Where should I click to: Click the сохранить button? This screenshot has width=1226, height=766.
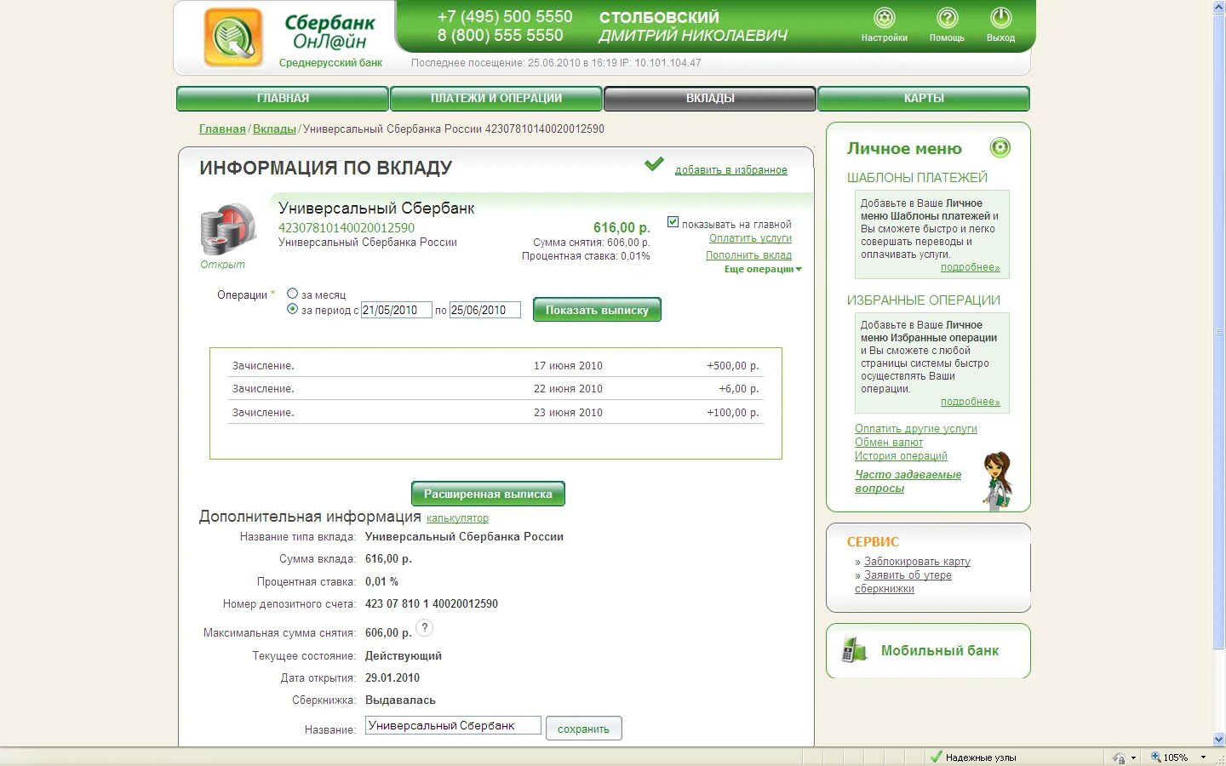pos(583,729)
